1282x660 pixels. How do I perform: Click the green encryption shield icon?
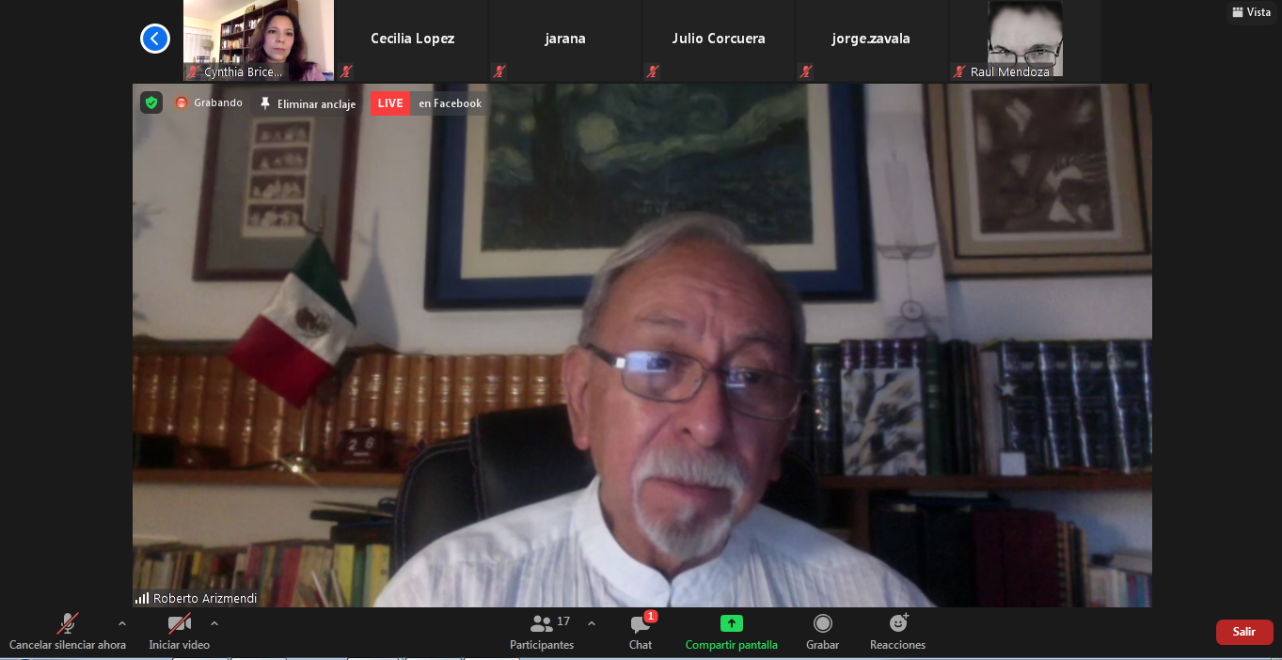click(x=151, y=102)
